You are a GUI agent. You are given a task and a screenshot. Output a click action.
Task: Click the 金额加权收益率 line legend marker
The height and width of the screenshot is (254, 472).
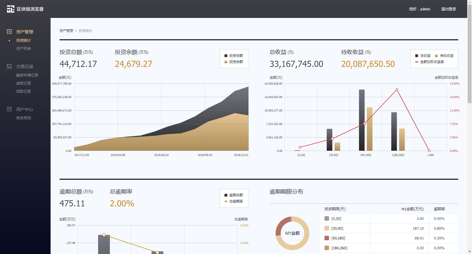(x=417, y=62)
